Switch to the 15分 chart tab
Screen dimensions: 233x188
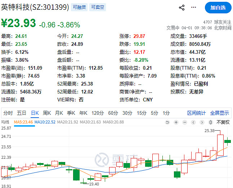pos(142,113)
